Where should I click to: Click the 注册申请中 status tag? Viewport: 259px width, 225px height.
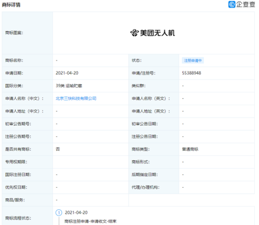(x=193, y=61)
